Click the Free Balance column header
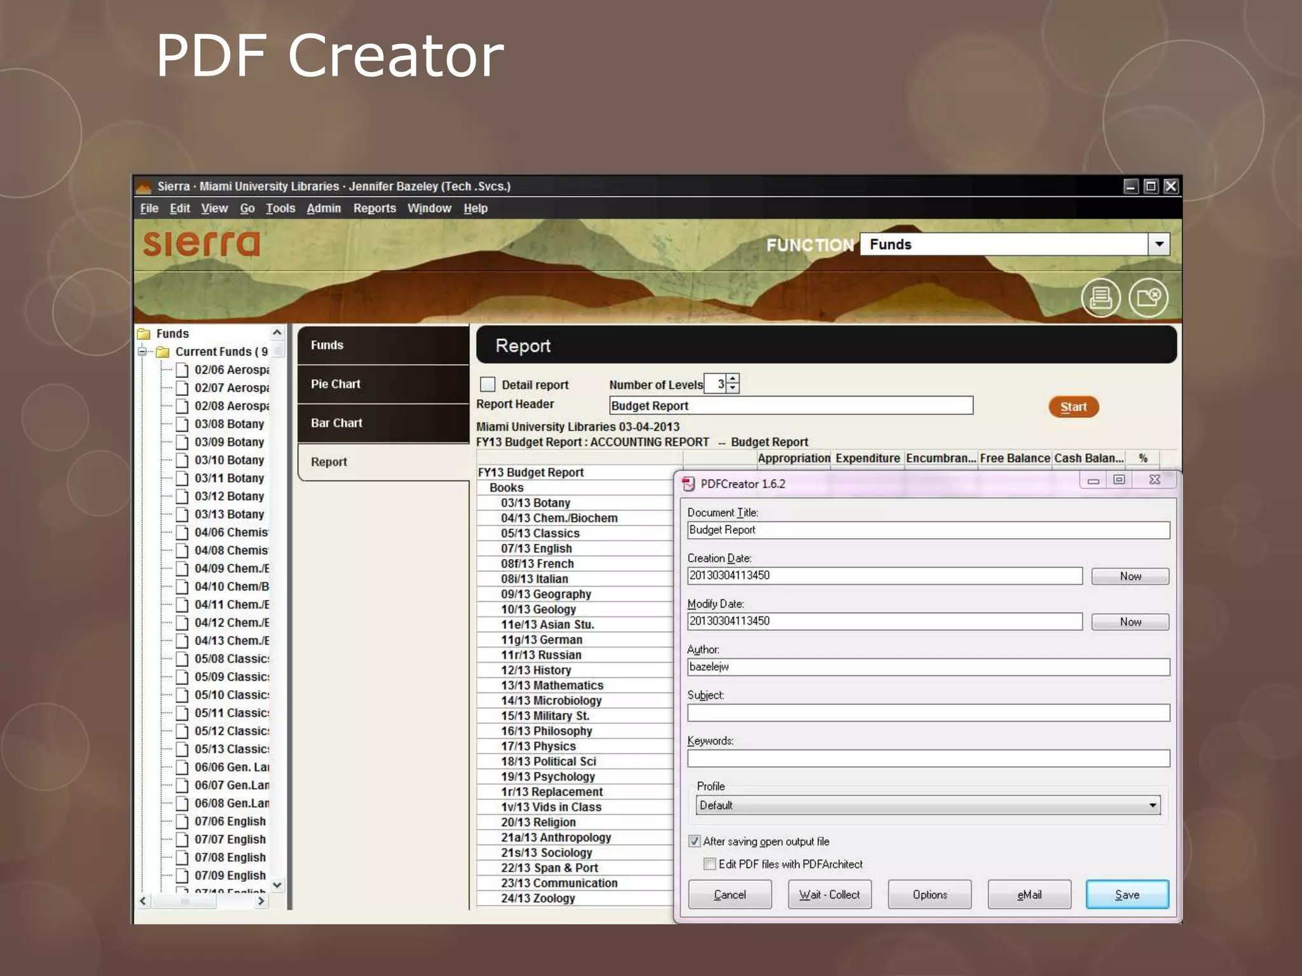Viewport: 1302px width, 976px height. pyautogui.click(x=1015, y=458)
